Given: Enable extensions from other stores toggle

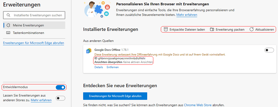Looking at the screenshot, I should coord(60,98).
